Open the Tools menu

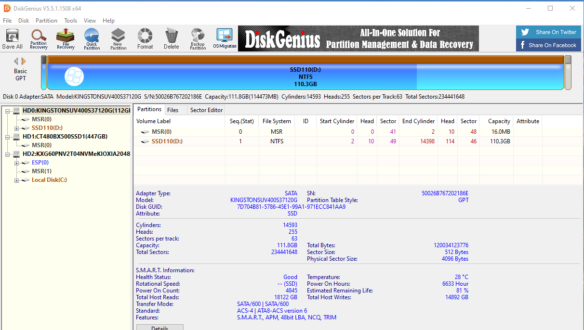71,21
